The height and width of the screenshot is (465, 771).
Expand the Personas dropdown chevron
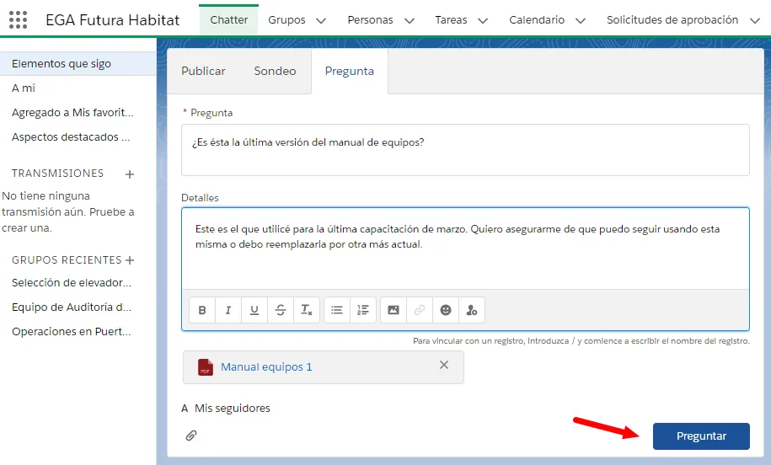(x=410, y=21)
